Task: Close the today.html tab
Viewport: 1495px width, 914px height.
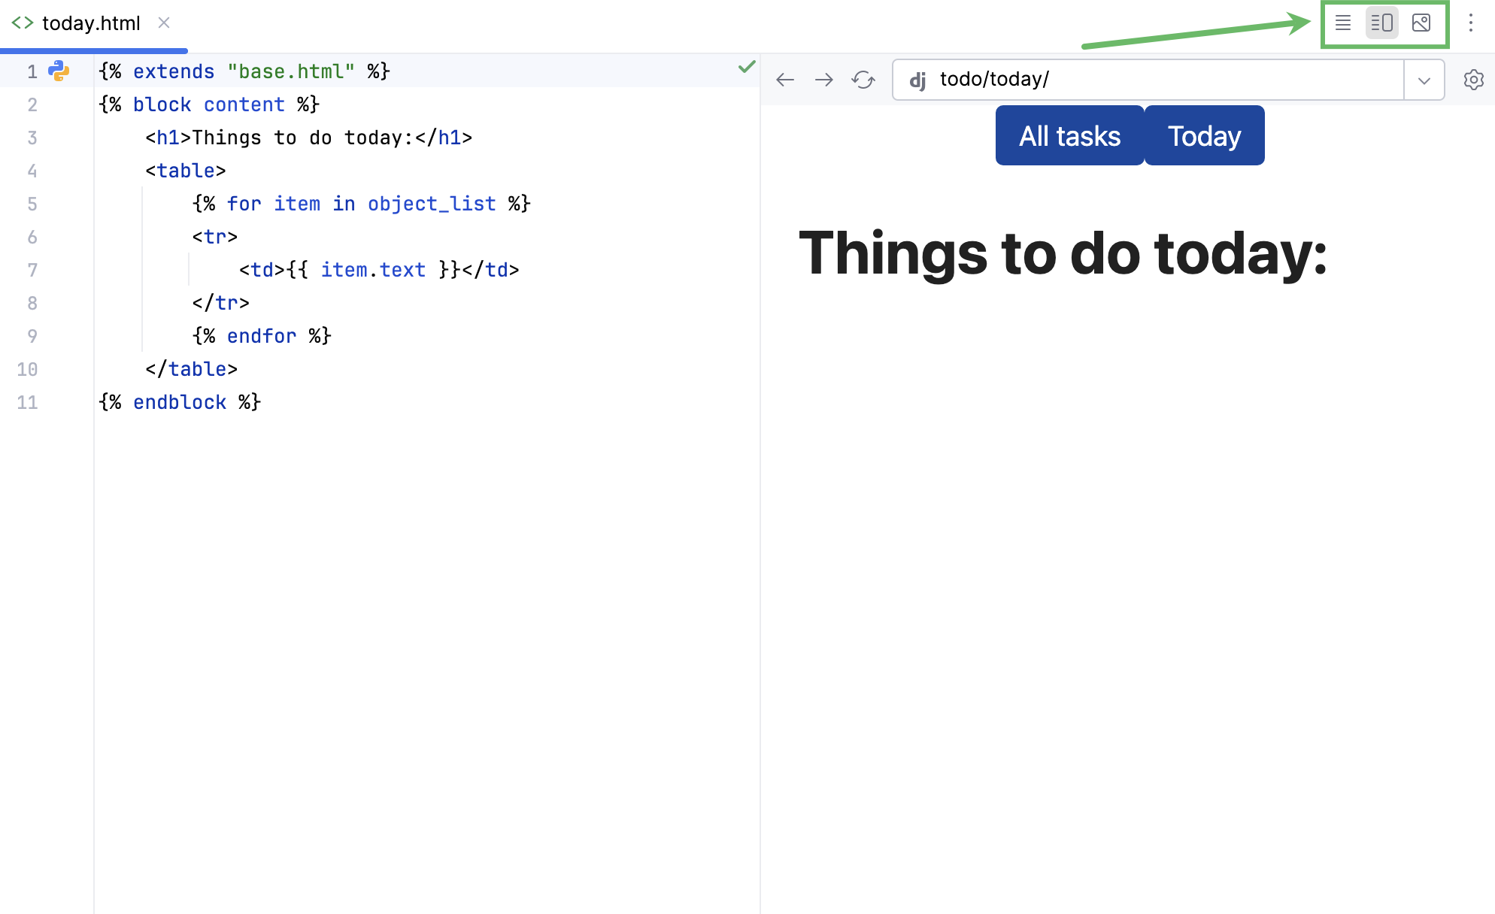Action: tap(164, 23)
